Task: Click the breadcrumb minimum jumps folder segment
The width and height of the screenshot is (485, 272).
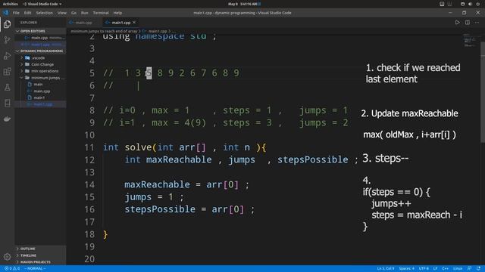Action: [104, 31]
